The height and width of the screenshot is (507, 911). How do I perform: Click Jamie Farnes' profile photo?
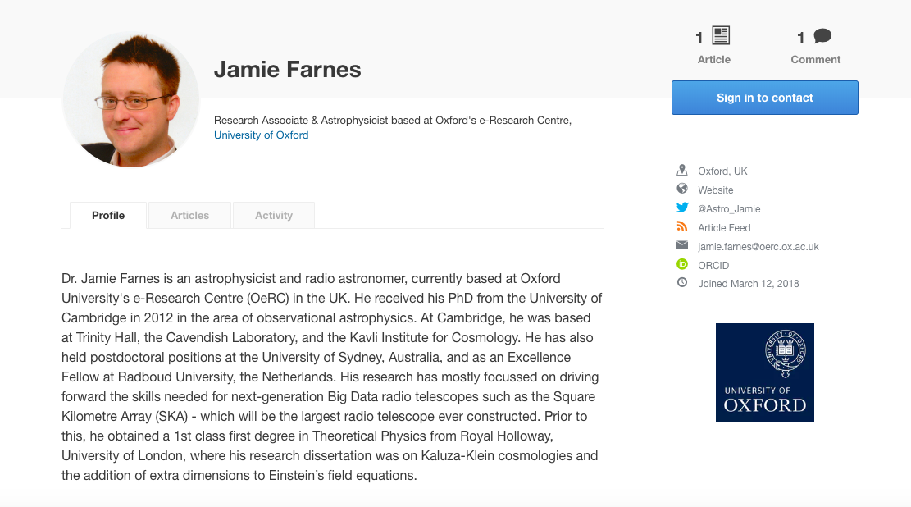(x=131, y=99)
